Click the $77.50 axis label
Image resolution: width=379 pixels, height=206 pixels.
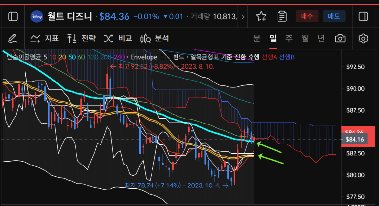(355, 197)
